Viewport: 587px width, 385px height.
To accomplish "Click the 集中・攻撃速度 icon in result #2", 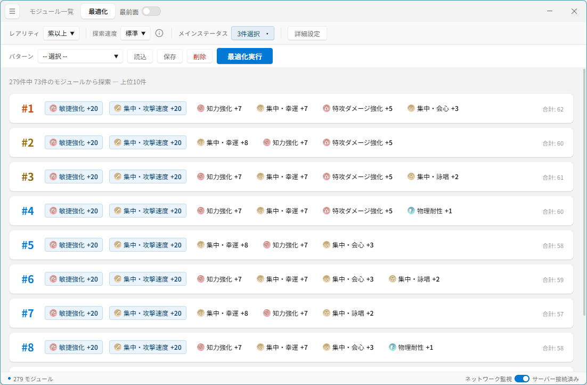I will (118, 143).
